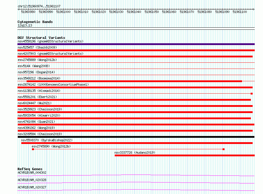Click the red nsv3337726 variant bar
This screenshot has height=194, width=263.
pyautogui.click(x=185, y=155)
